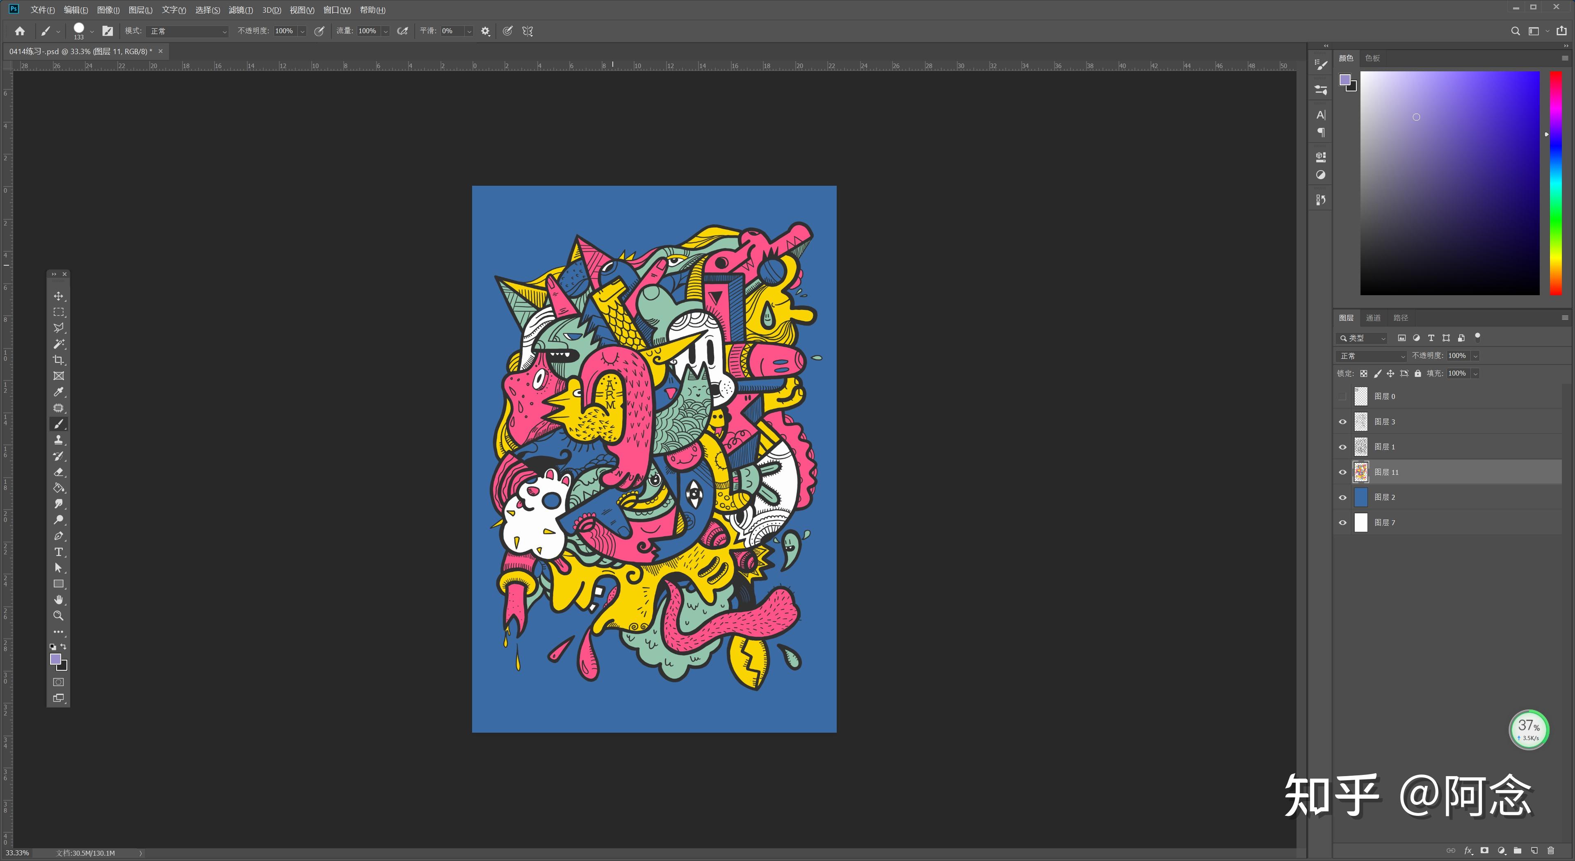Open the 文件 menu
This screenshot has height=861, width=1575.
pyautogui.click(x=42, y=10)
